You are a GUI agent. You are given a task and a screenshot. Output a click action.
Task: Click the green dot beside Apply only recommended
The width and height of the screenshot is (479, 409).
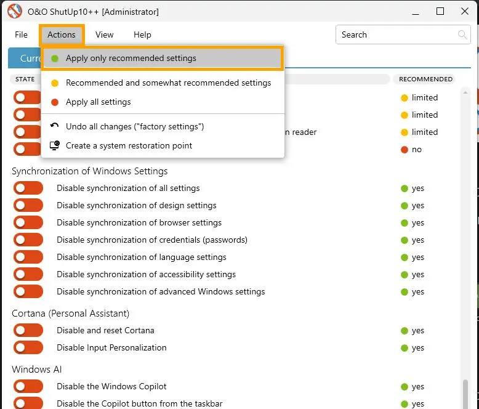tap(55, 59)
